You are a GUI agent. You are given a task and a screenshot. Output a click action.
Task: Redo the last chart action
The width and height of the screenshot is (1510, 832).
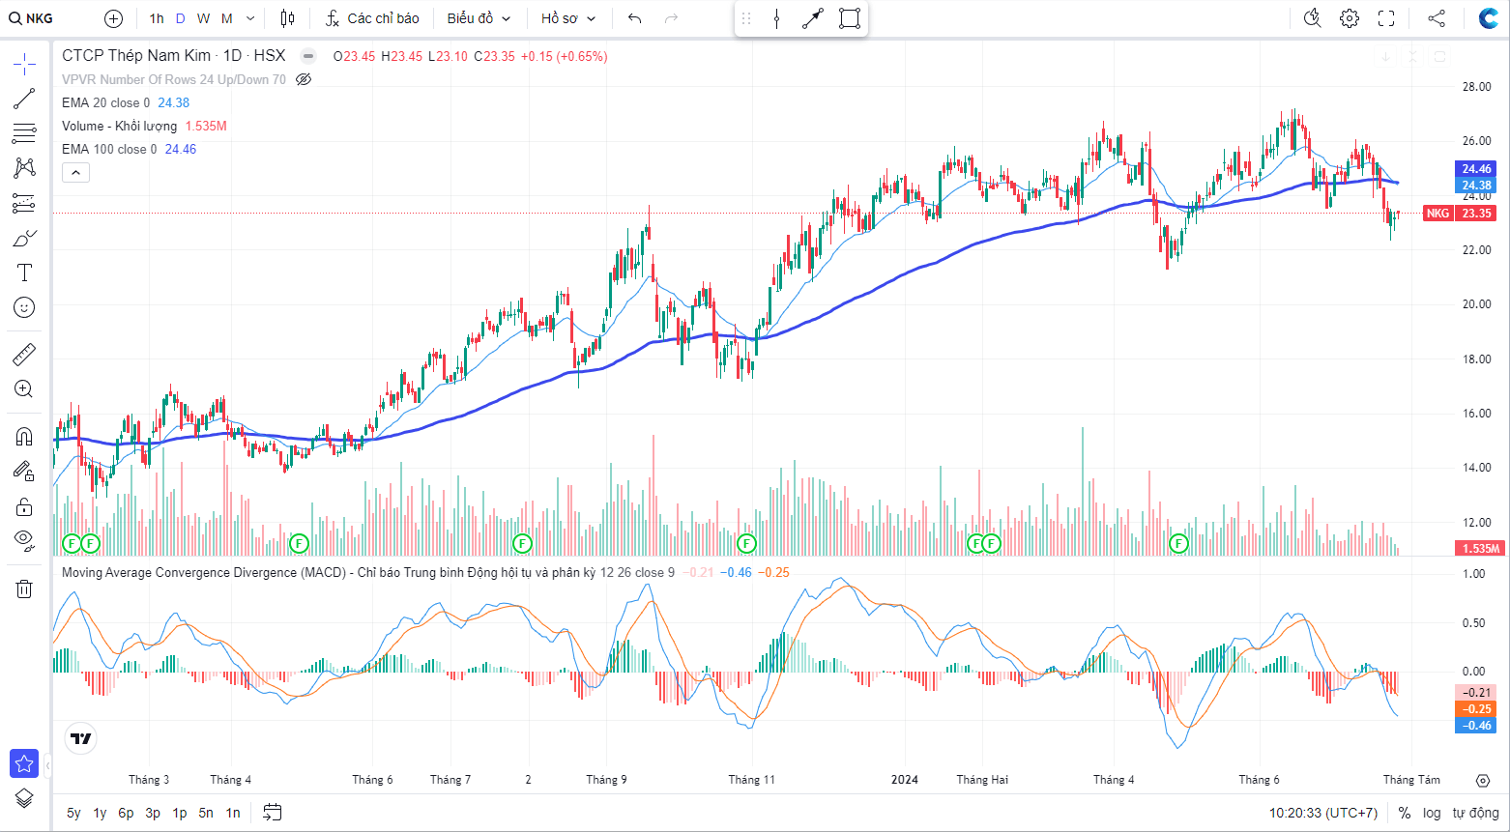point(672,18)
